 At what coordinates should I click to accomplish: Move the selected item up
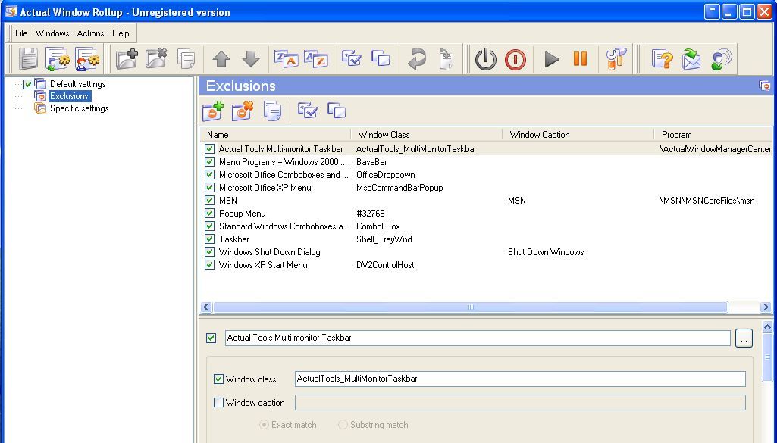(x=220, y=58)
